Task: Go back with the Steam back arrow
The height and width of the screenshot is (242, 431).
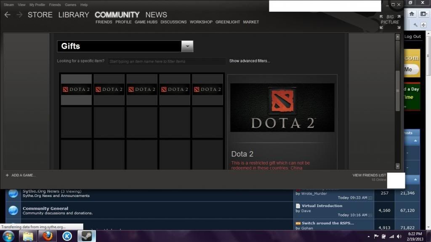Action: 8,15
